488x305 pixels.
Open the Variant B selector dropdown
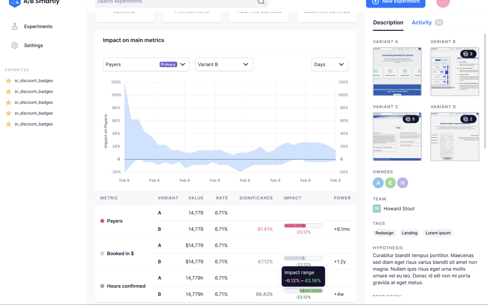pyautogui.click(x=224, y=65)
